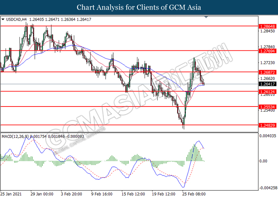
Task: Select the 1.26872 red price label
Action: 267,72
